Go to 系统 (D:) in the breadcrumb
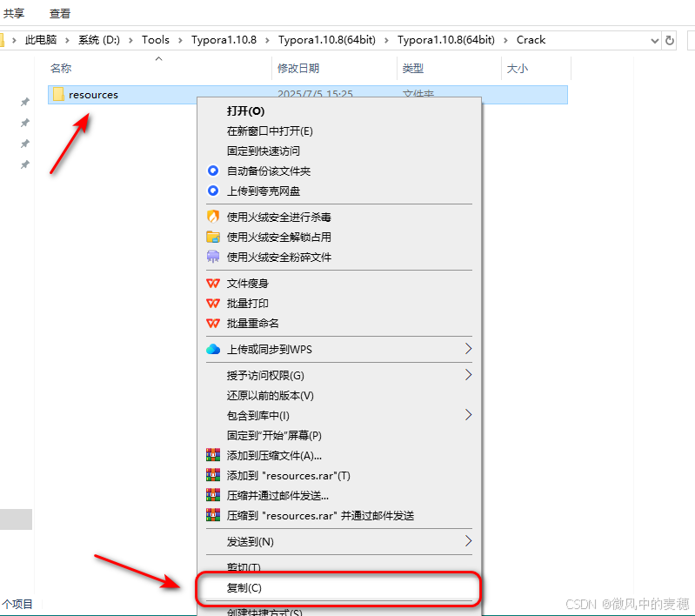 [99, 40]
